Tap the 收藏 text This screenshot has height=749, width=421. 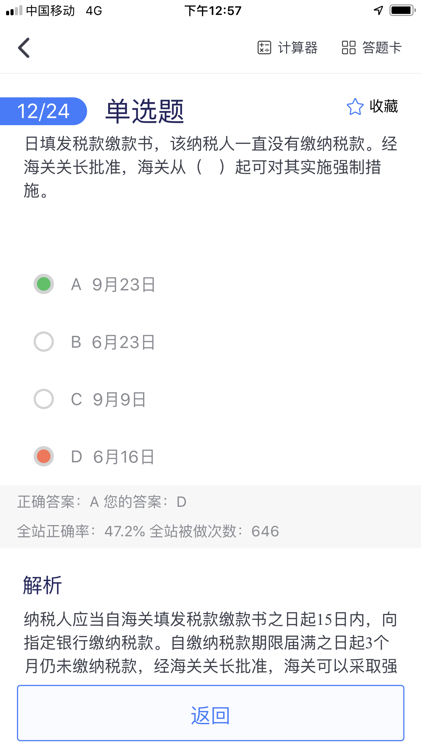[x=384, y=107]
